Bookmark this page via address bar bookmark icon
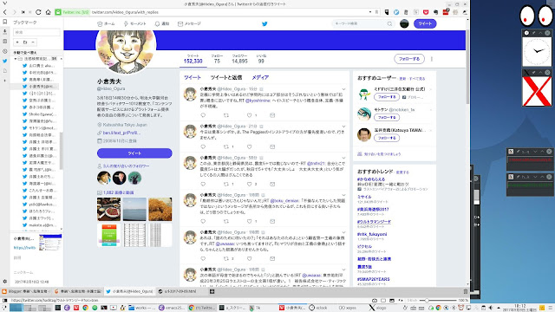 (376, 12)
